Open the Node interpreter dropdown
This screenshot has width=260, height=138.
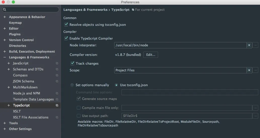[x=249, y=45]
